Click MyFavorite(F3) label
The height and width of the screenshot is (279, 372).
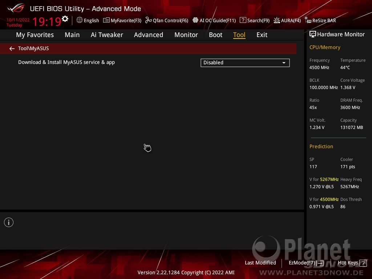pyautogui.click(x=126, y=20)
